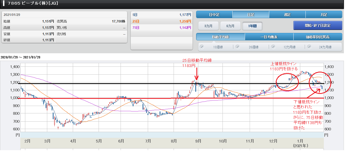Viewport: 345px width, 151px height.
Task: Open 開始・終了日設定 date range settings
Action: tap(318, 26)
